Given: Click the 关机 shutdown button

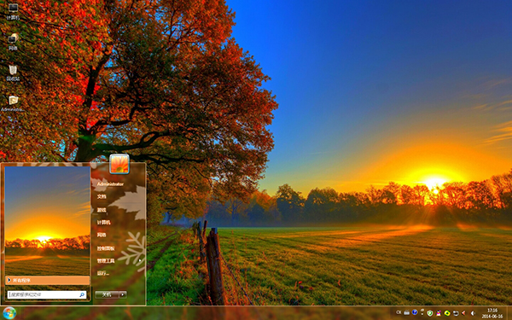Looking at the screenshot, I should 107,294.
